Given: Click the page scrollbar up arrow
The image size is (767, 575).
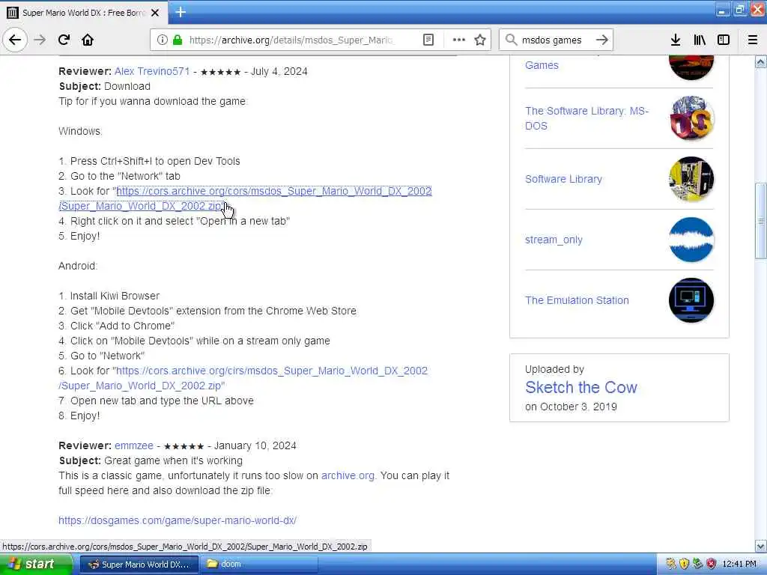Looking at the screenshot, I should 761,62.
